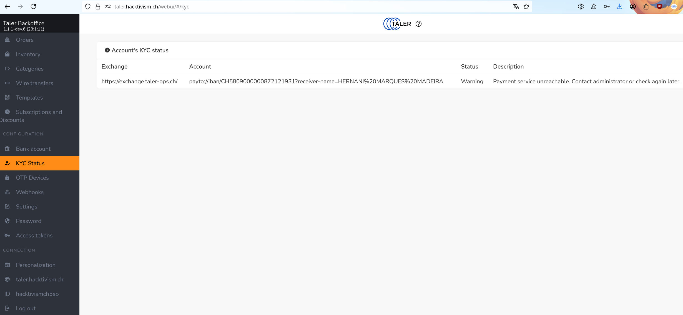
Task: Click the translate page icon
Action: tap(516, 7)
